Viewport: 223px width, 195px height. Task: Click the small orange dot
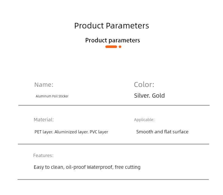(120, 47)
